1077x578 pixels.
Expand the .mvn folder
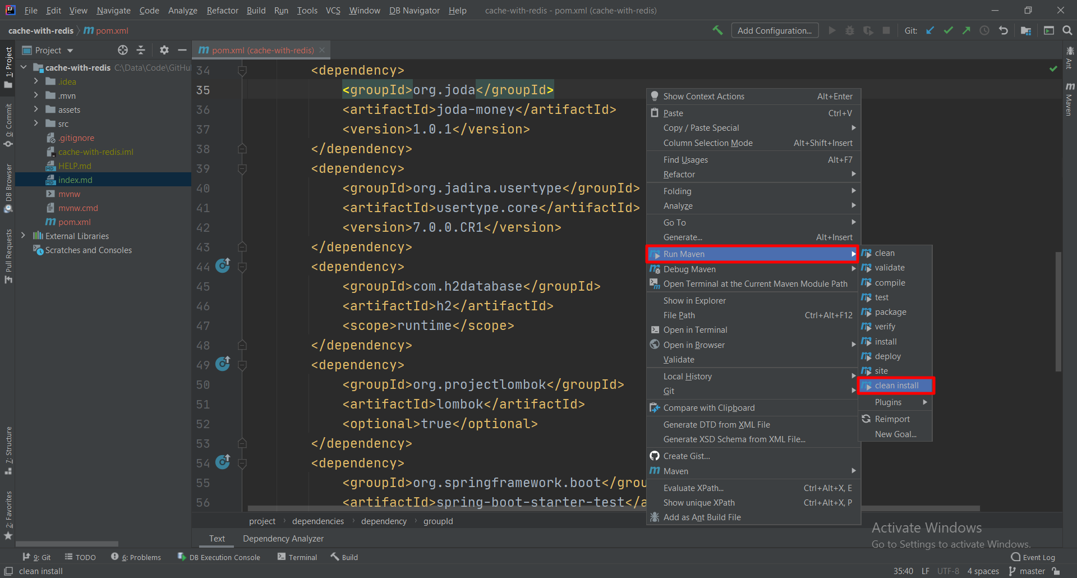(36, 95)
